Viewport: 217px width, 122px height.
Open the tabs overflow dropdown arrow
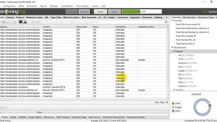[x=166, y=17]
